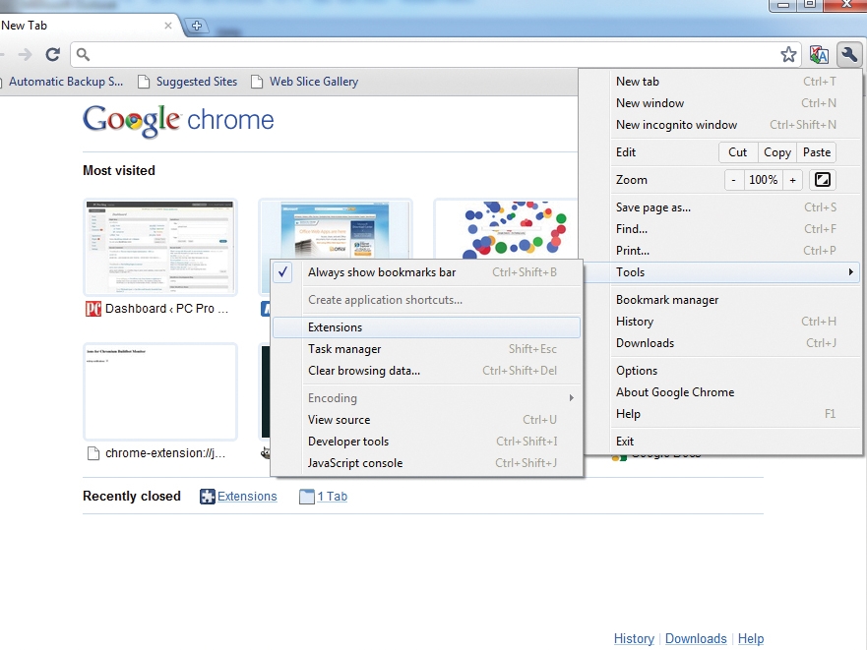Open Options menu item

point(735,371)
